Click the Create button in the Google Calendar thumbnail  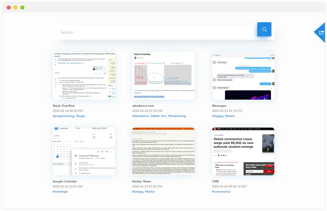pos(57,136)
